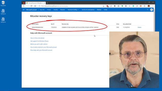Switch to the red pinned tab

(24, 3)
